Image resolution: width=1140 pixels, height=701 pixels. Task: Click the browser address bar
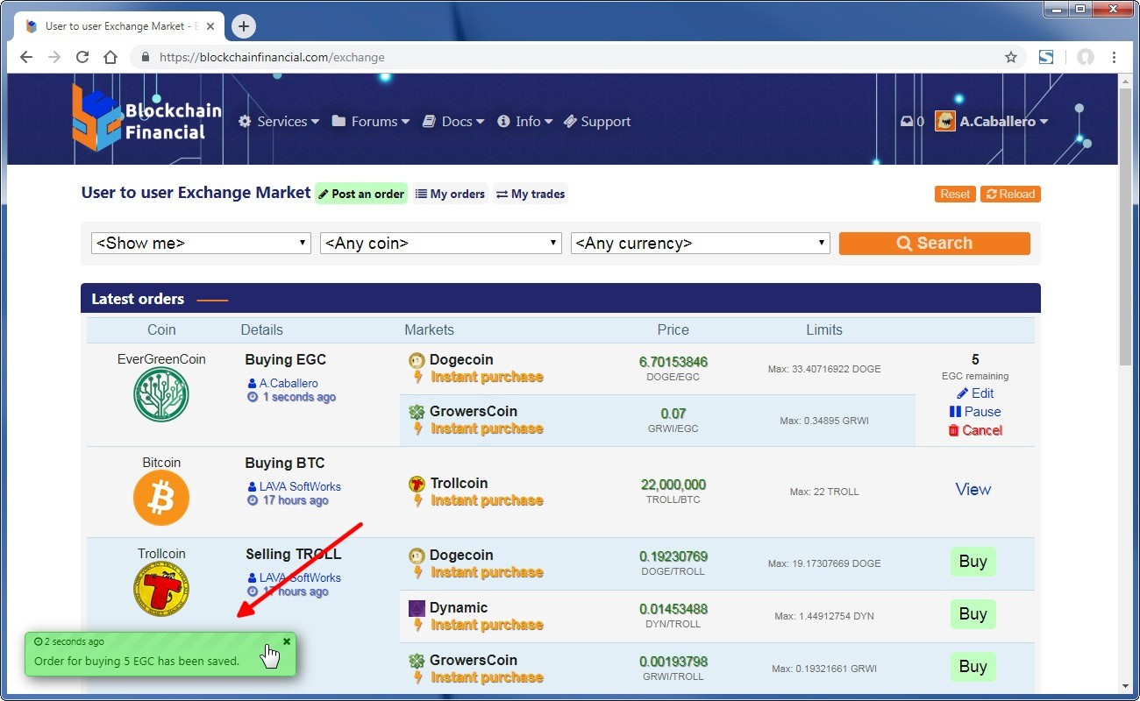tap(570, 57)
